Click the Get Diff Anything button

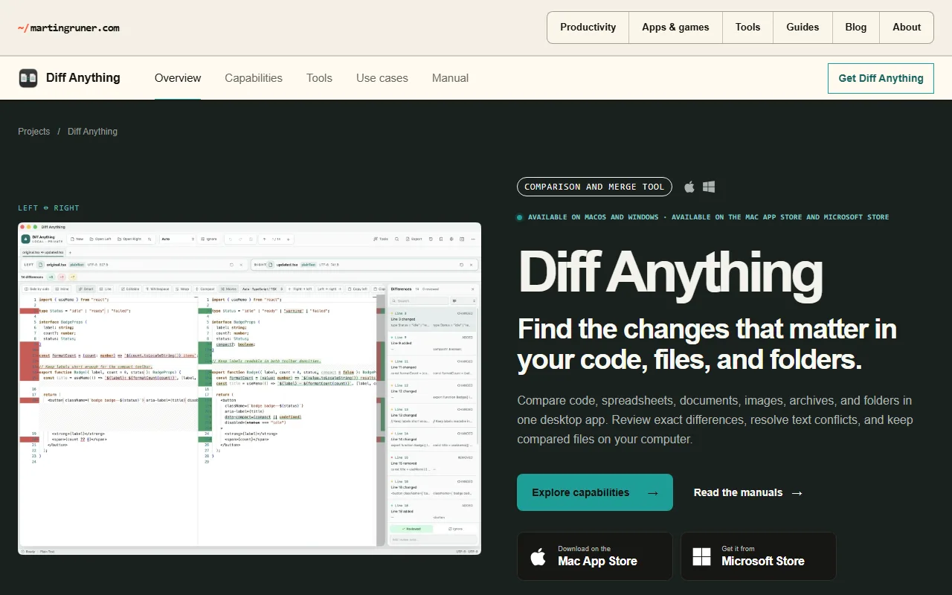881,78
